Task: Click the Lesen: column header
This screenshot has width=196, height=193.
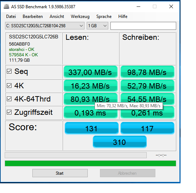Action: (77, 37)
